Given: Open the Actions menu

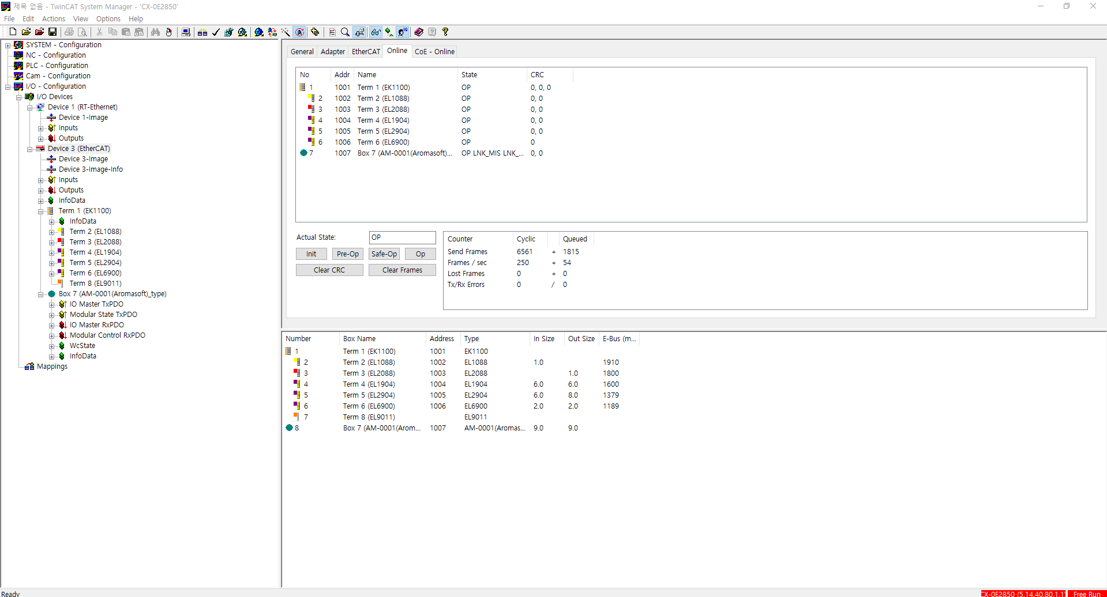Looking at the screenshot, I should (x=54, y=19).
